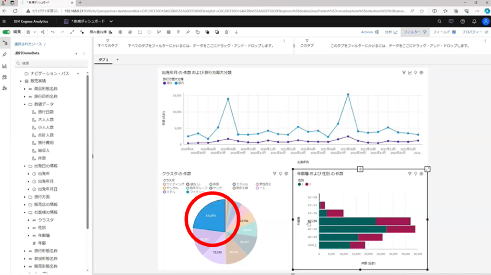Open the visualizations panel in the left rail
Viewport: 491px width, 275px height.
click(5, 66)
